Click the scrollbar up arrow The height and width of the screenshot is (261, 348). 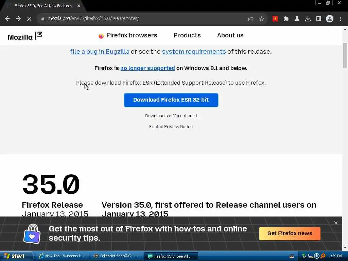[x=345, y=29]
